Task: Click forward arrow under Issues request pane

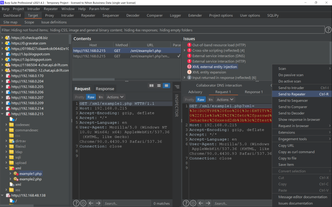Action: click(x=208, y=203)
